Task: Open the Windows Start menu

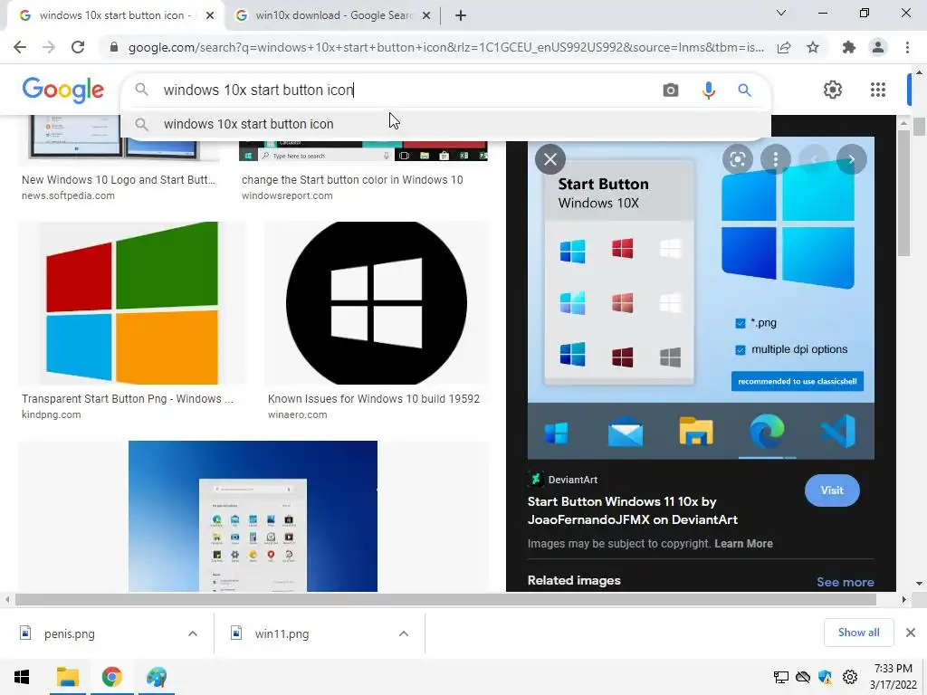Action: [x=22, y=677]
